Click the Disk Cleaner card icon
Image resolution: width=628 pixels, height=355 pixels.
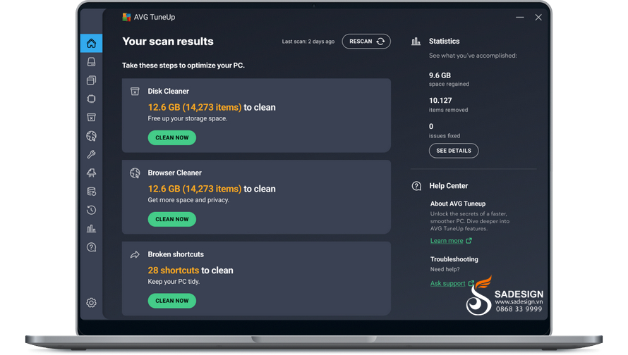pyautogui.click(x=135, y=92)
